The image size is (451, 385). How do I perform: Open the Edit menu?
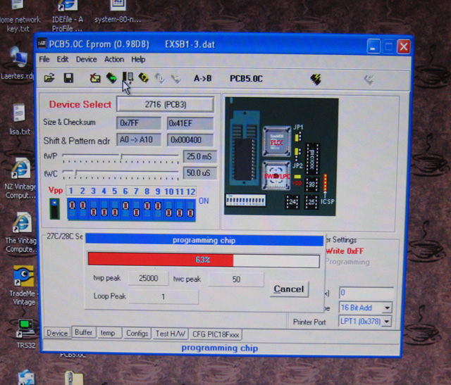[63, 59]
